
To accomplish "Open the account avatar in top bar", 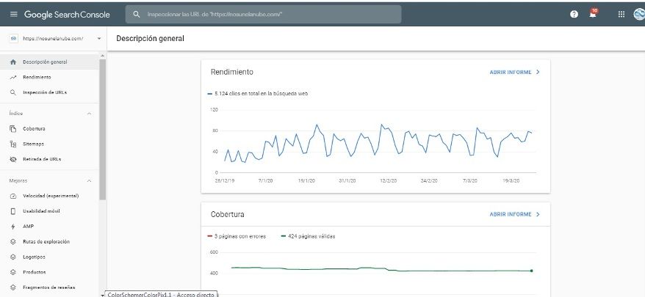I will pyautogui.click(x=639, y=15).
